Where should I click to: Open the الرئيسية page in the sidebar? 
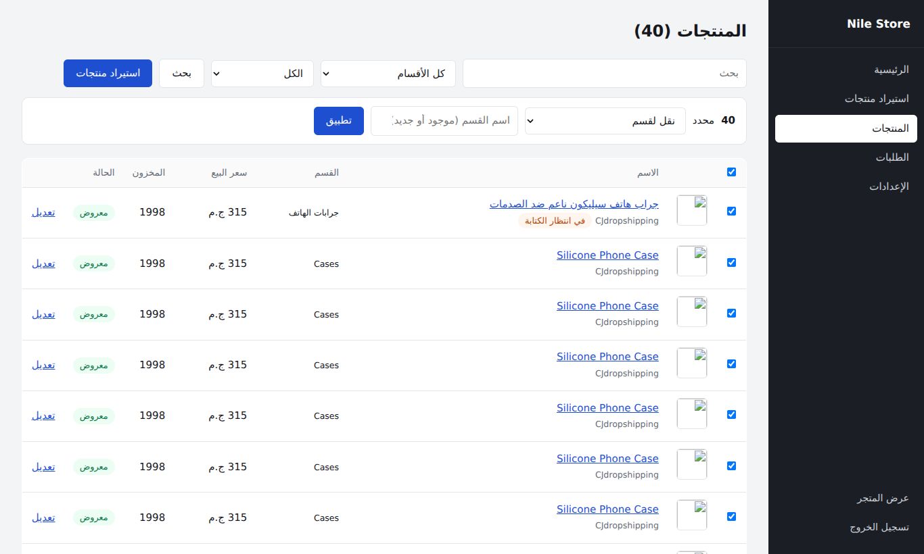846,70
